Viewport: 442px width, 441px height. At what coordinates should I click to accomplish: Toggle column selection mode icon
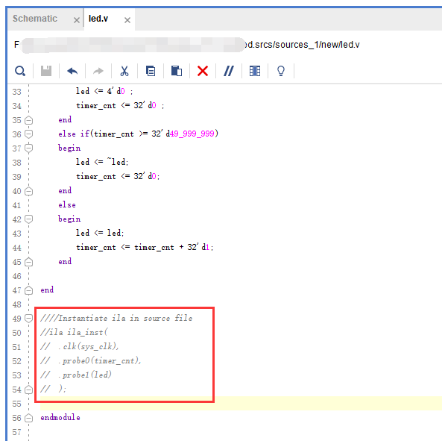click(x=255, y=71)
